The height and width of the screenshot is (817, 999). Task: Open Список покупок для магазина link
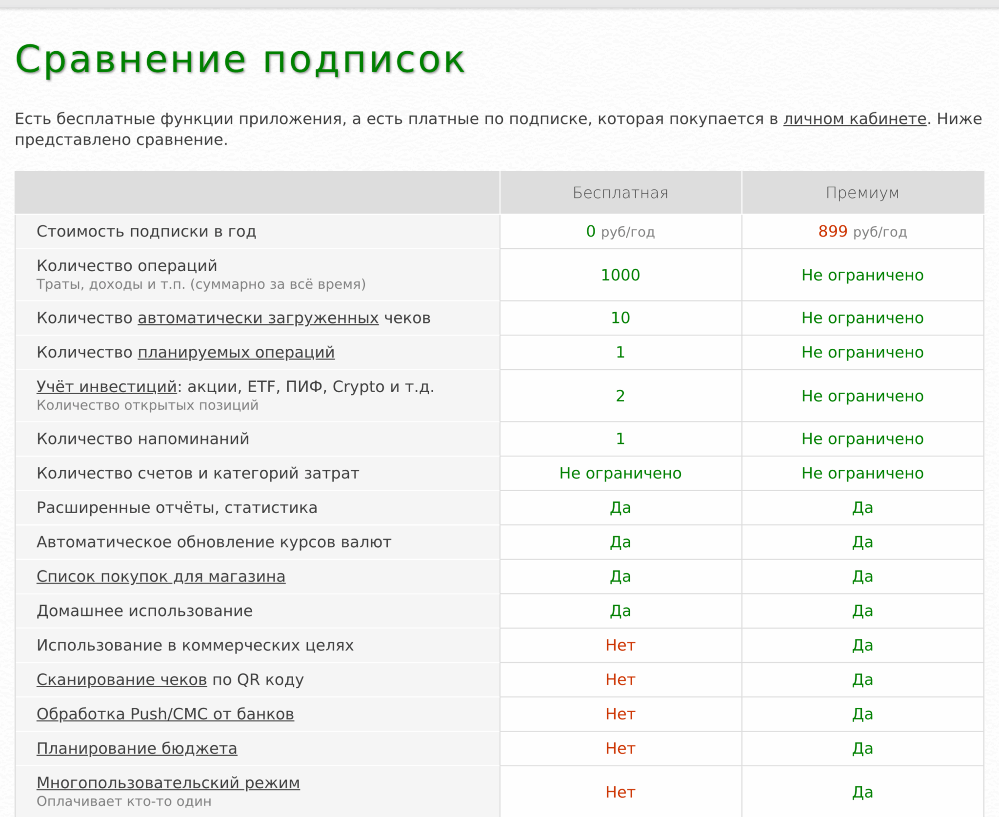click(161, 577)
